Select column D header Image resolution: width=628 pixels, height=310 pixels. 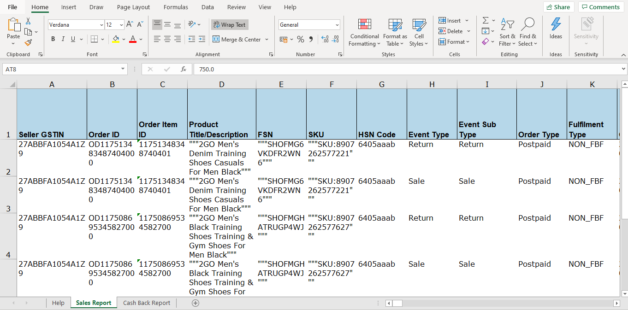pos(222,84)
